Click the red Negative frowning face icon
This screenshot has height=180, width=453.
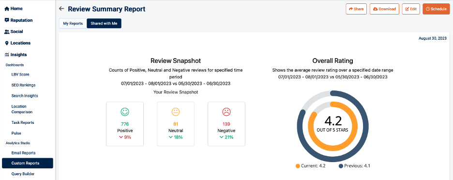coord(226,112)
